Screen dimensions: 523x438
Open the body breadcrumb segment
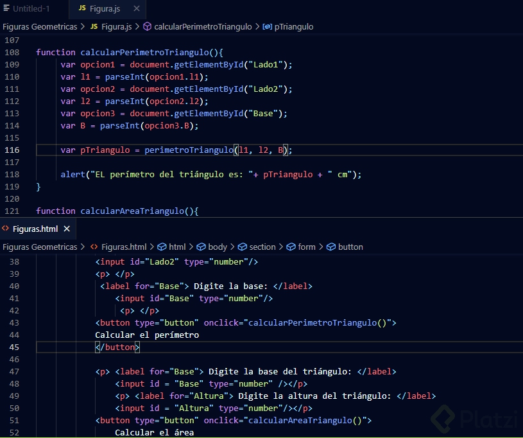pyautogui.click(x=218, y=247)
